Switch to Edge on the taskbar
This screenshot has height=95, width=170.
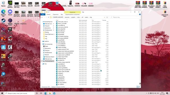pyautogui.click(x=45, y=93)
